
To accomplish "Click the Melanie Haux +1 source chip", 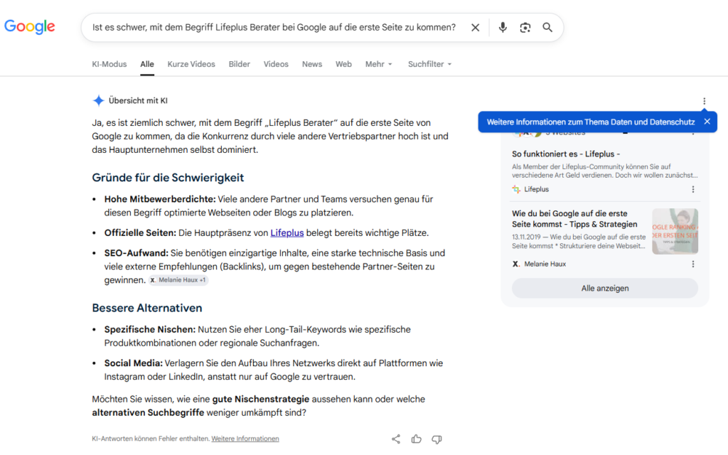I will pos(178,280).
